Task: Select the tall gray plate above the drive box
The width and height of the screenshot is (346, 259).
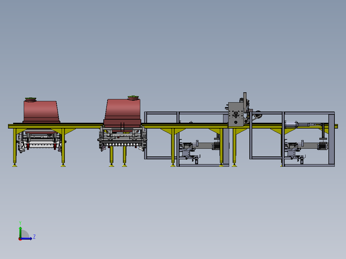Action: 245,103
